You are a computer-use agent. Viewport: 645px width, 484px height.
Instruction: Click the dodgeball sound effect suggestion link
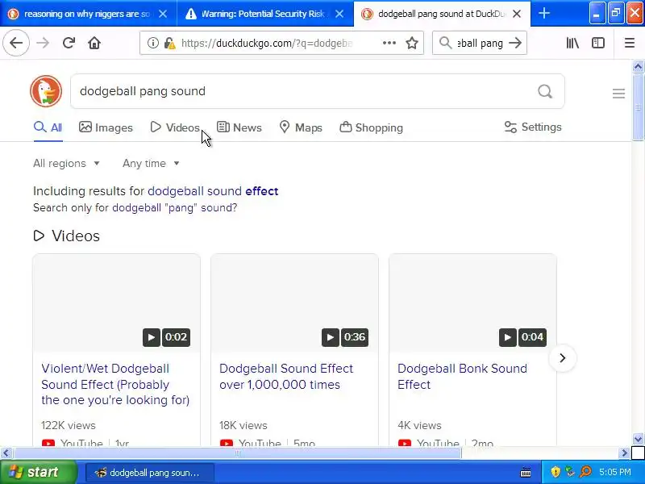(213, 191)
